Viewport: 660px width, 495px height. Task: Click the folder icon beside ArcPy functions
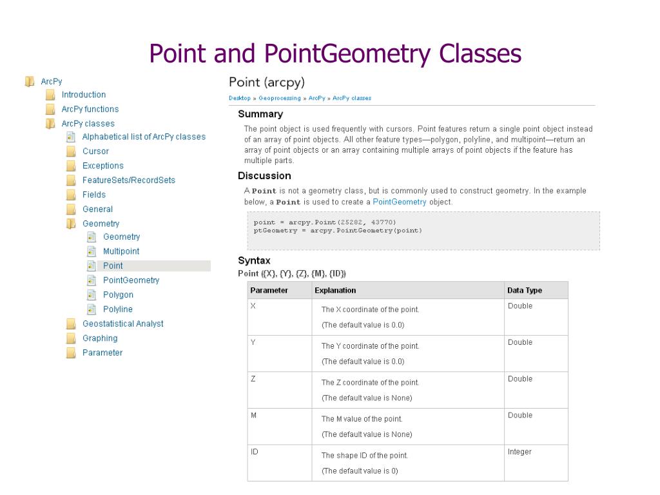point(50,110)
